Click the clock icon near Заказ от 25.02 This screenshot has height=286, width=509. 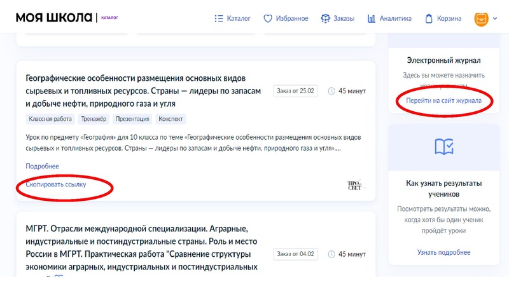[x=331, y=91]
